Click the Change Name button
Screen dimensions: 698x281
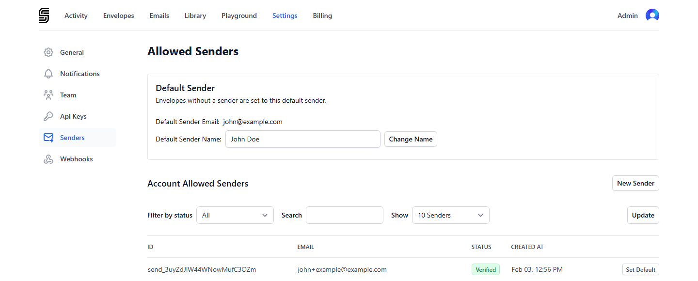coord(411,139)
